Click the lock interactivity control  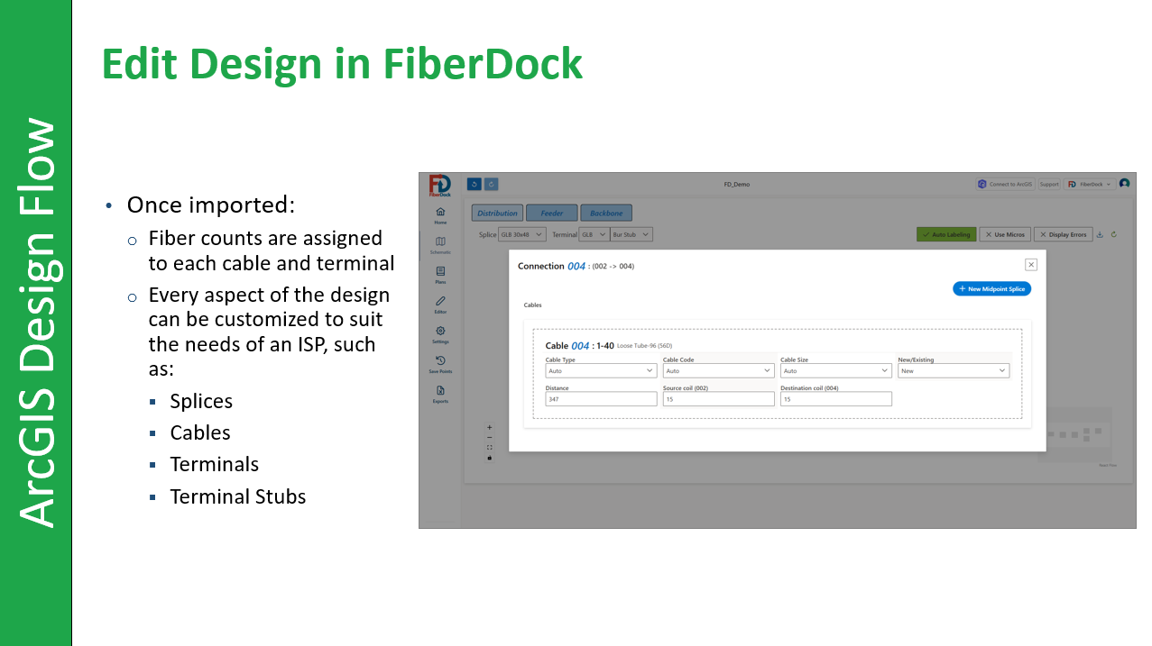coord(490,457)
